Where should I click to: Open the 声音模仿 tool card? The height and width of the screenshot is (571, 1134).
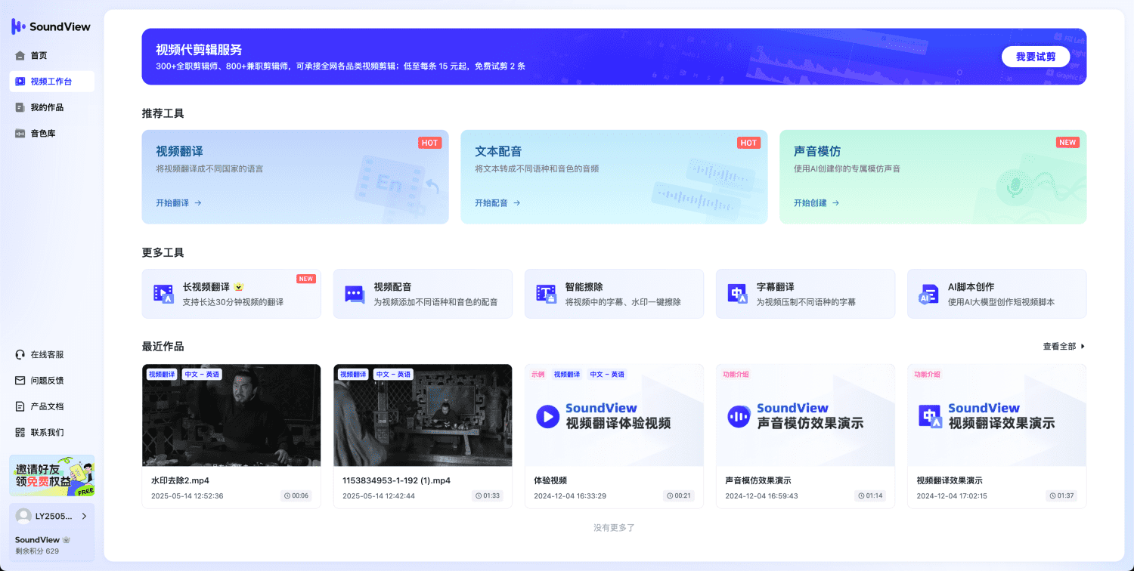[933, 177]
